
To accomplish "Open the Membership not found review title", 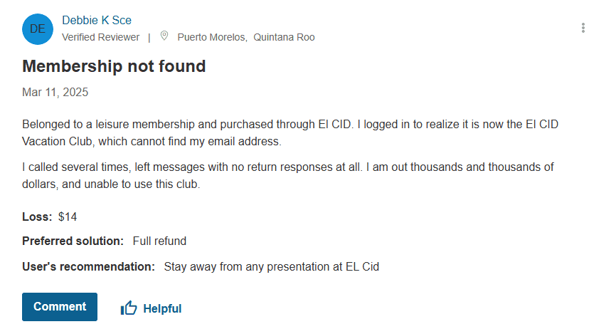I will (114, 66).
